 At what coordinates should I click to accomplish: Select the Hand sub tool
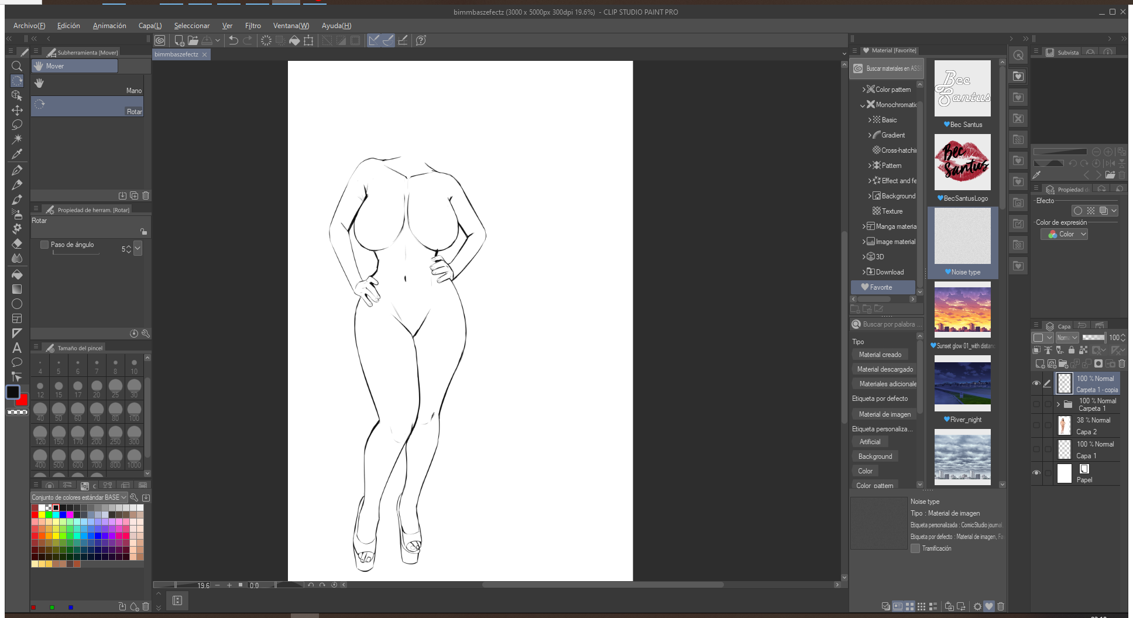click(x=87, y=85)
